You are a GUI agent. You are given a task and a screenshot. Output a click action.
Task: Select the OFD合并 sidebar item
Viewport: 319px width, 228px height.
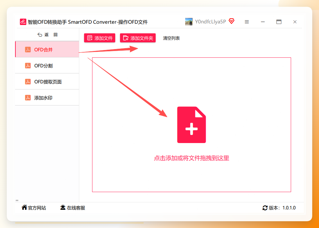pyautogui.click(x=47, y=49)
